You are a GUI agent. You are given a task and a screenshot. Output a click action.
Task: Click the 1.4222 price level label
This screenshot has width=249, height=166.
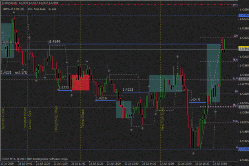click(64, 88)
